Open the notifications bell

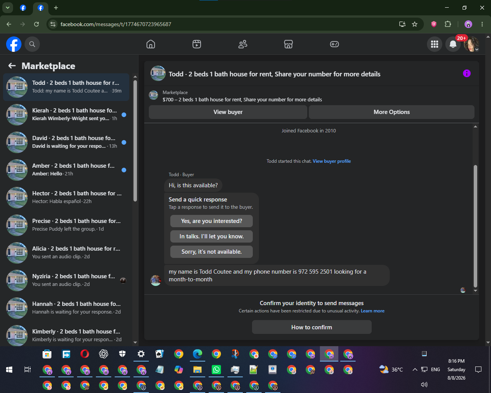click(453, 44)
